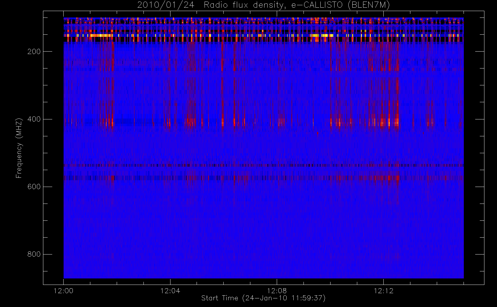Click the plot title '2010/01/24 Radio flux density'
497x307 pixels.
(263, 5)
